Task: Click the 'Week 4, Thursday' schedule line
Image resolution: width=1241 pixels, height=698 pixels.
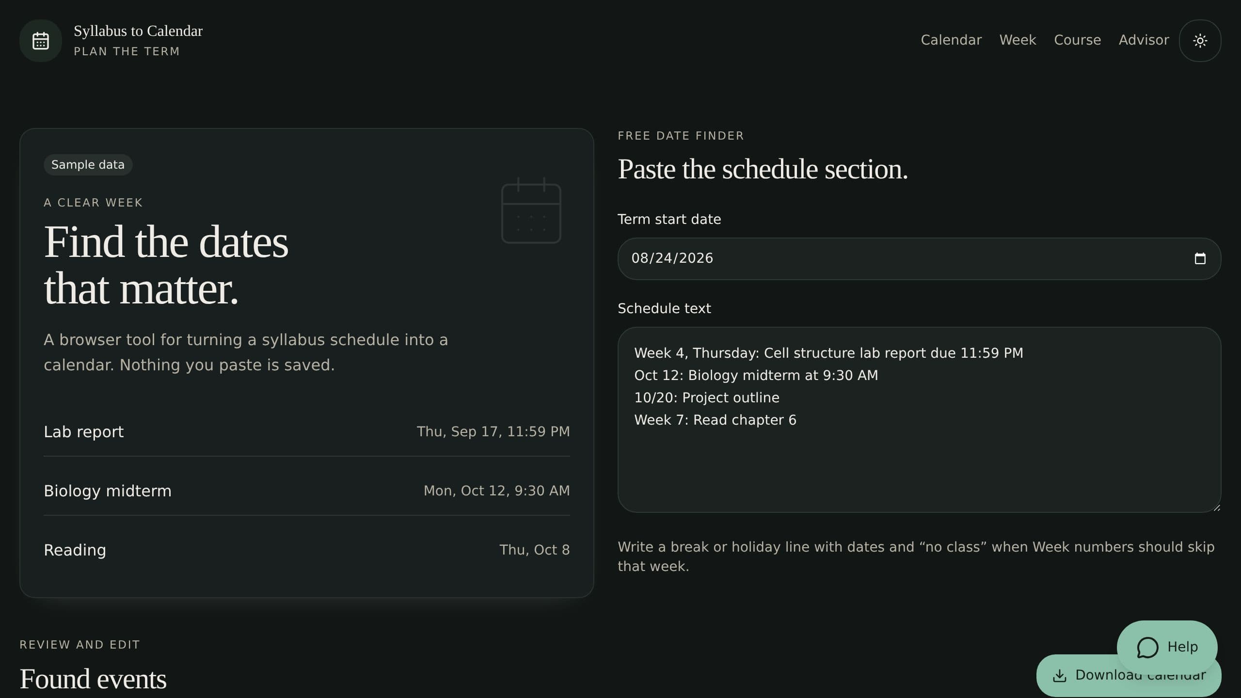Action: (828, 353)
